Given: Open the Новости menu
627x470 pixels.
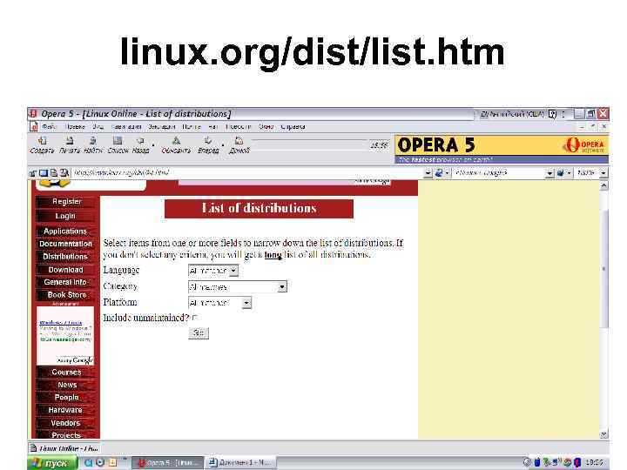Looking at the screenshot, I should (x=238, y=127).
